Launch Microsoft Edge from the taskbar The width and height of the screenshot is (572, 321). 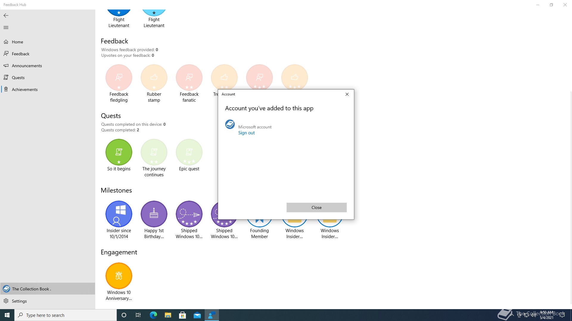click(x=153, y=315)
